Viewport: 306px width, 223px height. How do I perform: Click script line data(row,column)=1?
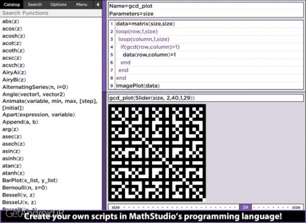coord(209,55)
